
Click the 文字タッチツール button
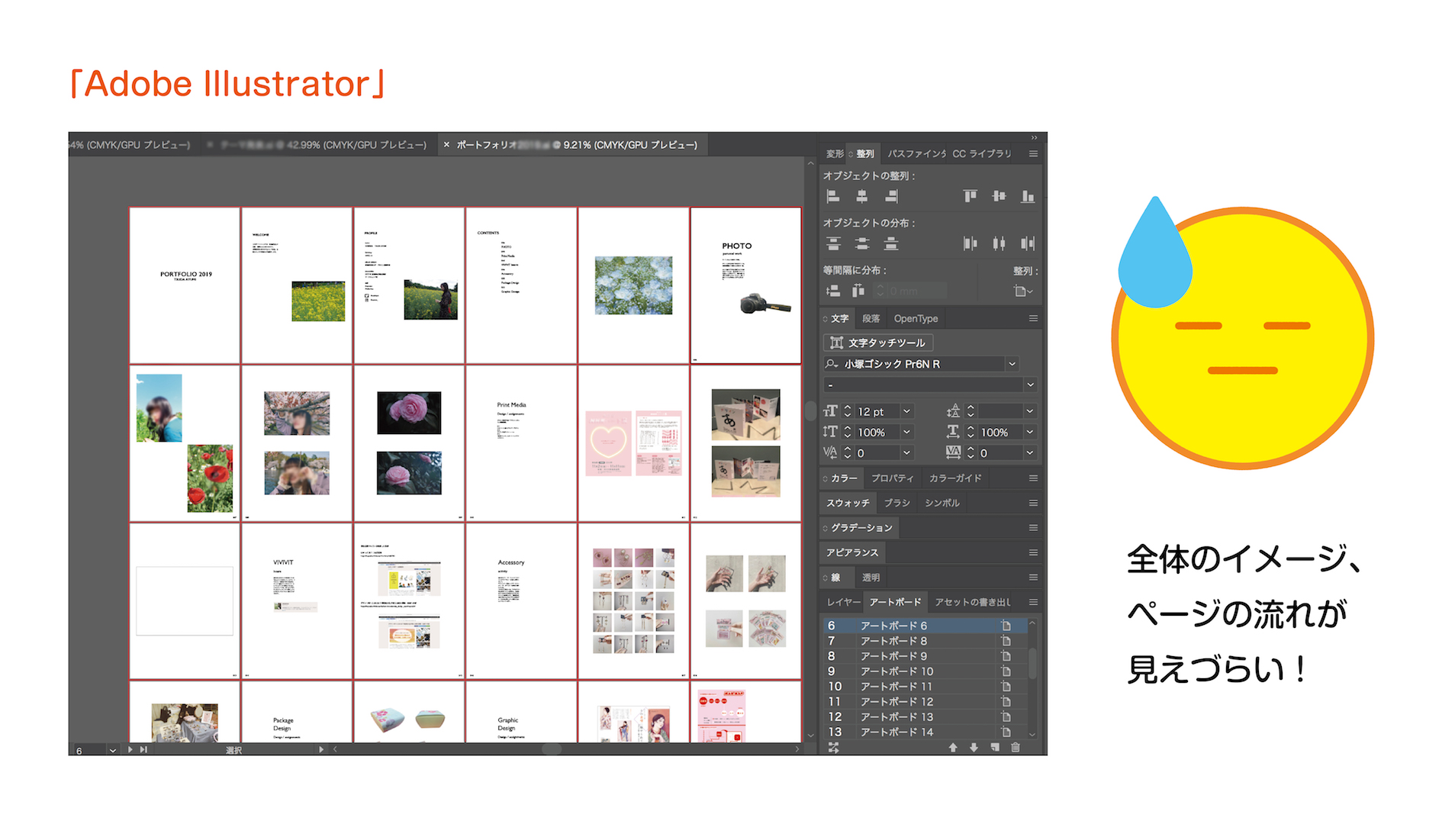tap(878, 343)
